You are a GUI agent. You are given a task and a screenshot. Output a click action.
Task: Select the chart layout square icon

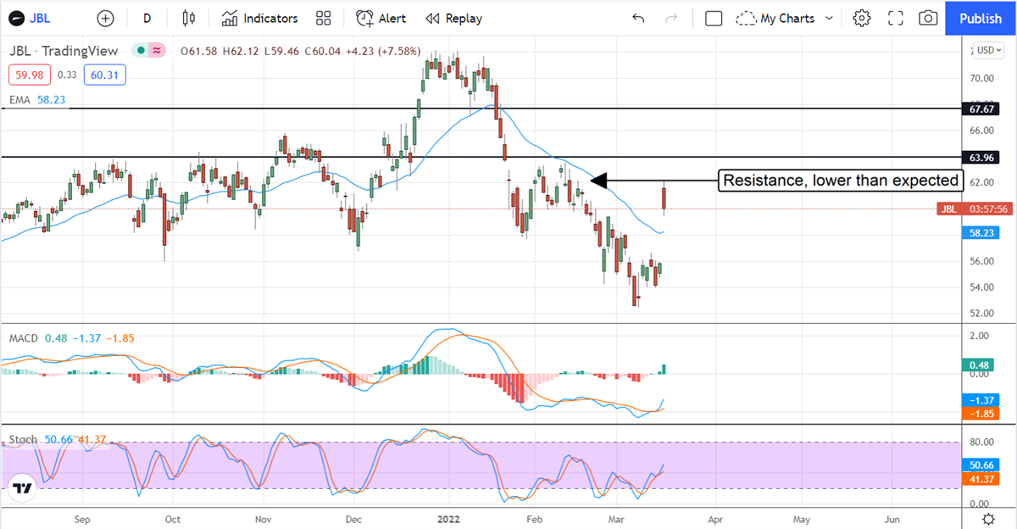click(x=714, y=18)
